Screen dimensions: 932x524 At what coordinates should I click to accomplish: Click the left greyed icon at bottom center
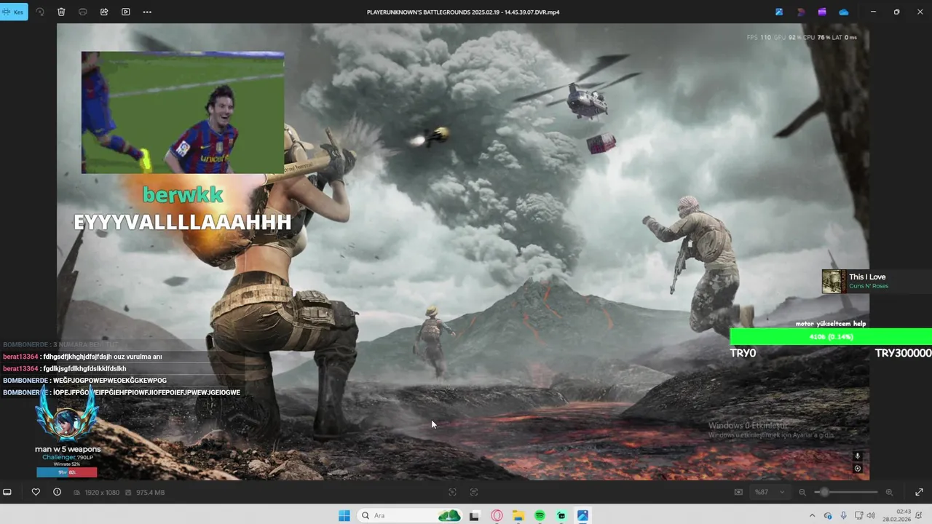(x=452, y=492)
